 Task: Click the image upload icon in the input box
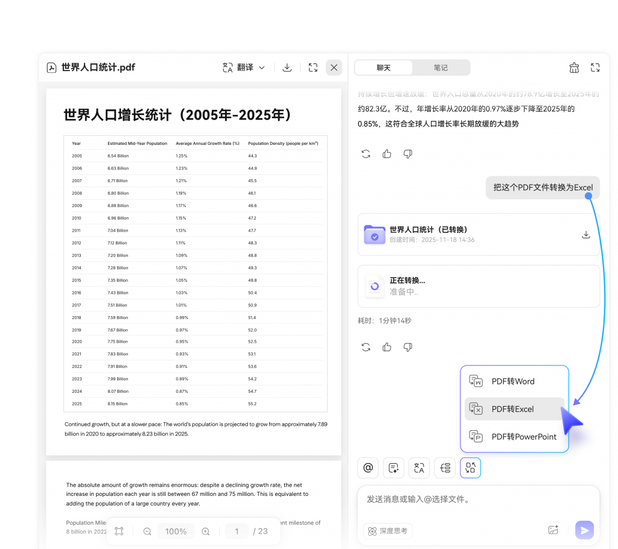point(553,529)
